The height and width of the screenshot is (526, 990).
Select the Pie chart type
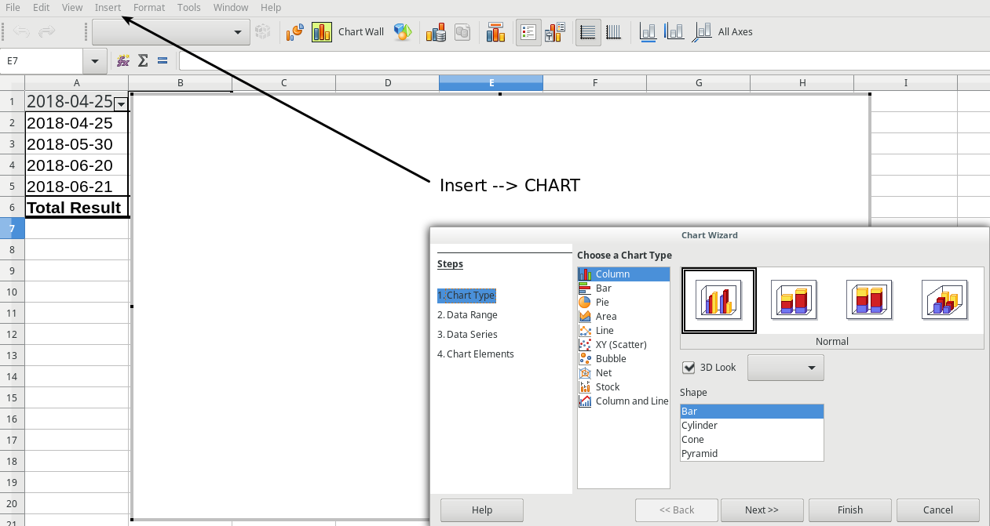click(602, 302)
